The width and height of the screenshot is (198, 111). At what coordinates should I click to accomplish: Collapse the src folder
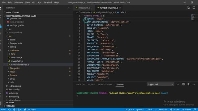click(10, 36)
